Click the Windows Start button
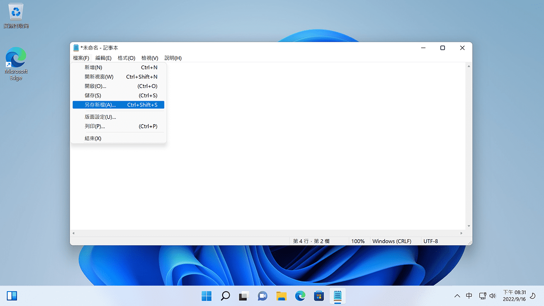The image size is (544, 306). 207,296
